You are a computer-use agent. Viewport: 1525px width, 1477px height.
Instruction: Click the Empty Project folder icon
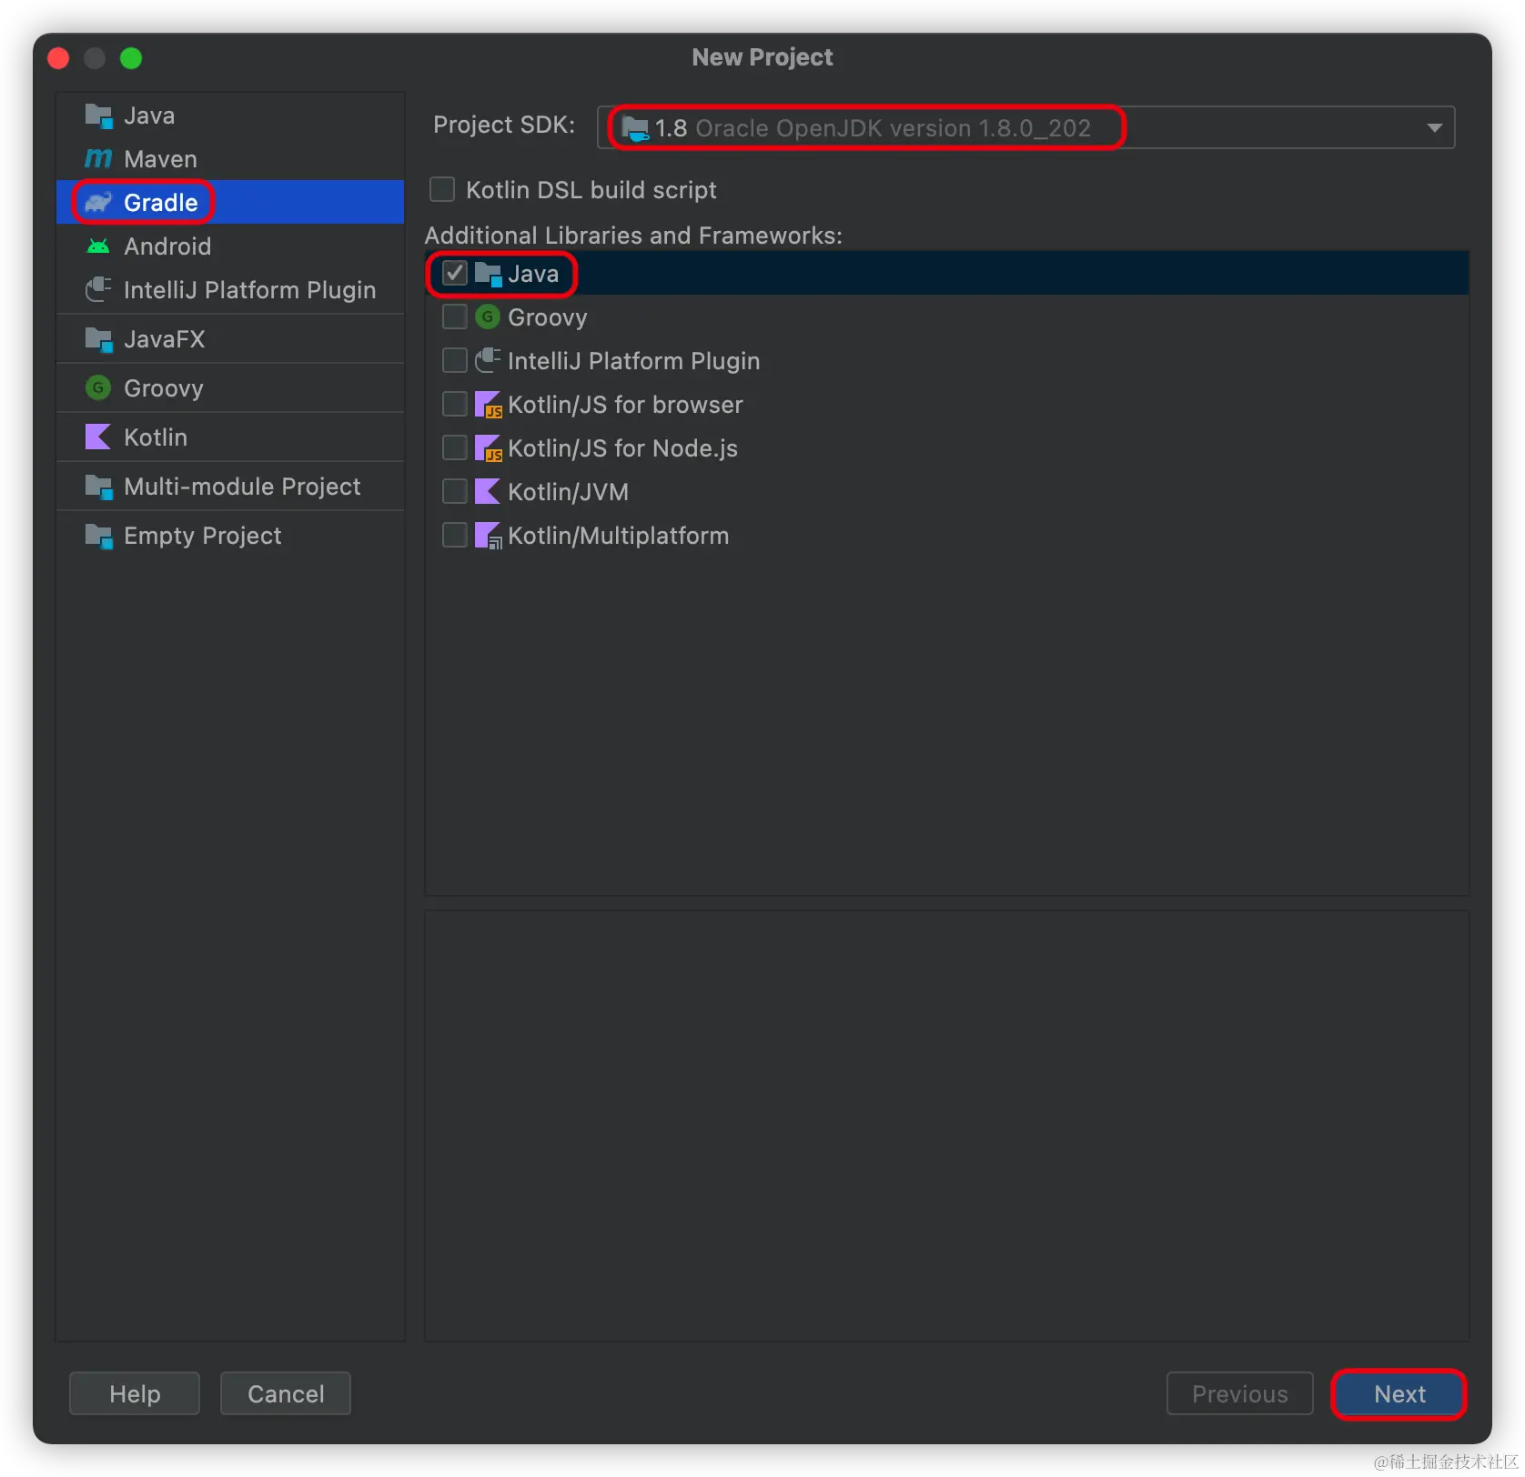click(x=98, y=536)
